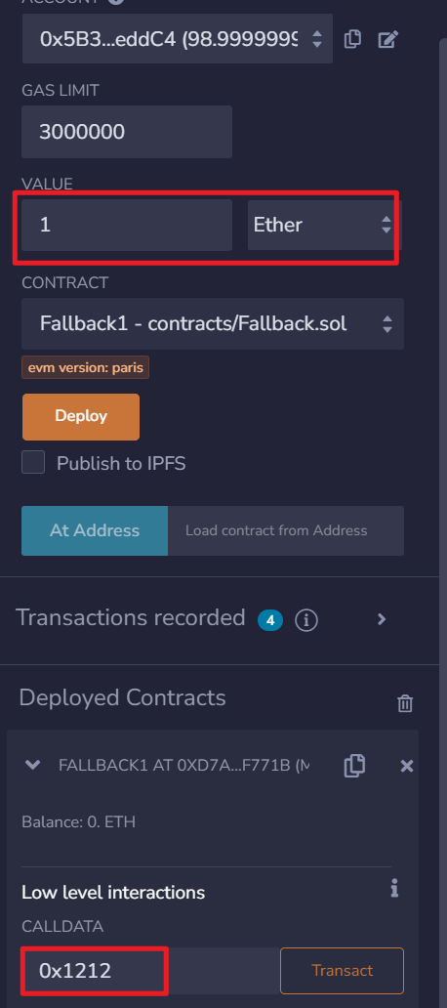Image resolution: width=447 pixels, height=1008 pixels.
Task: Remove the FALLBACK1 contract instance
Action: 407,766
